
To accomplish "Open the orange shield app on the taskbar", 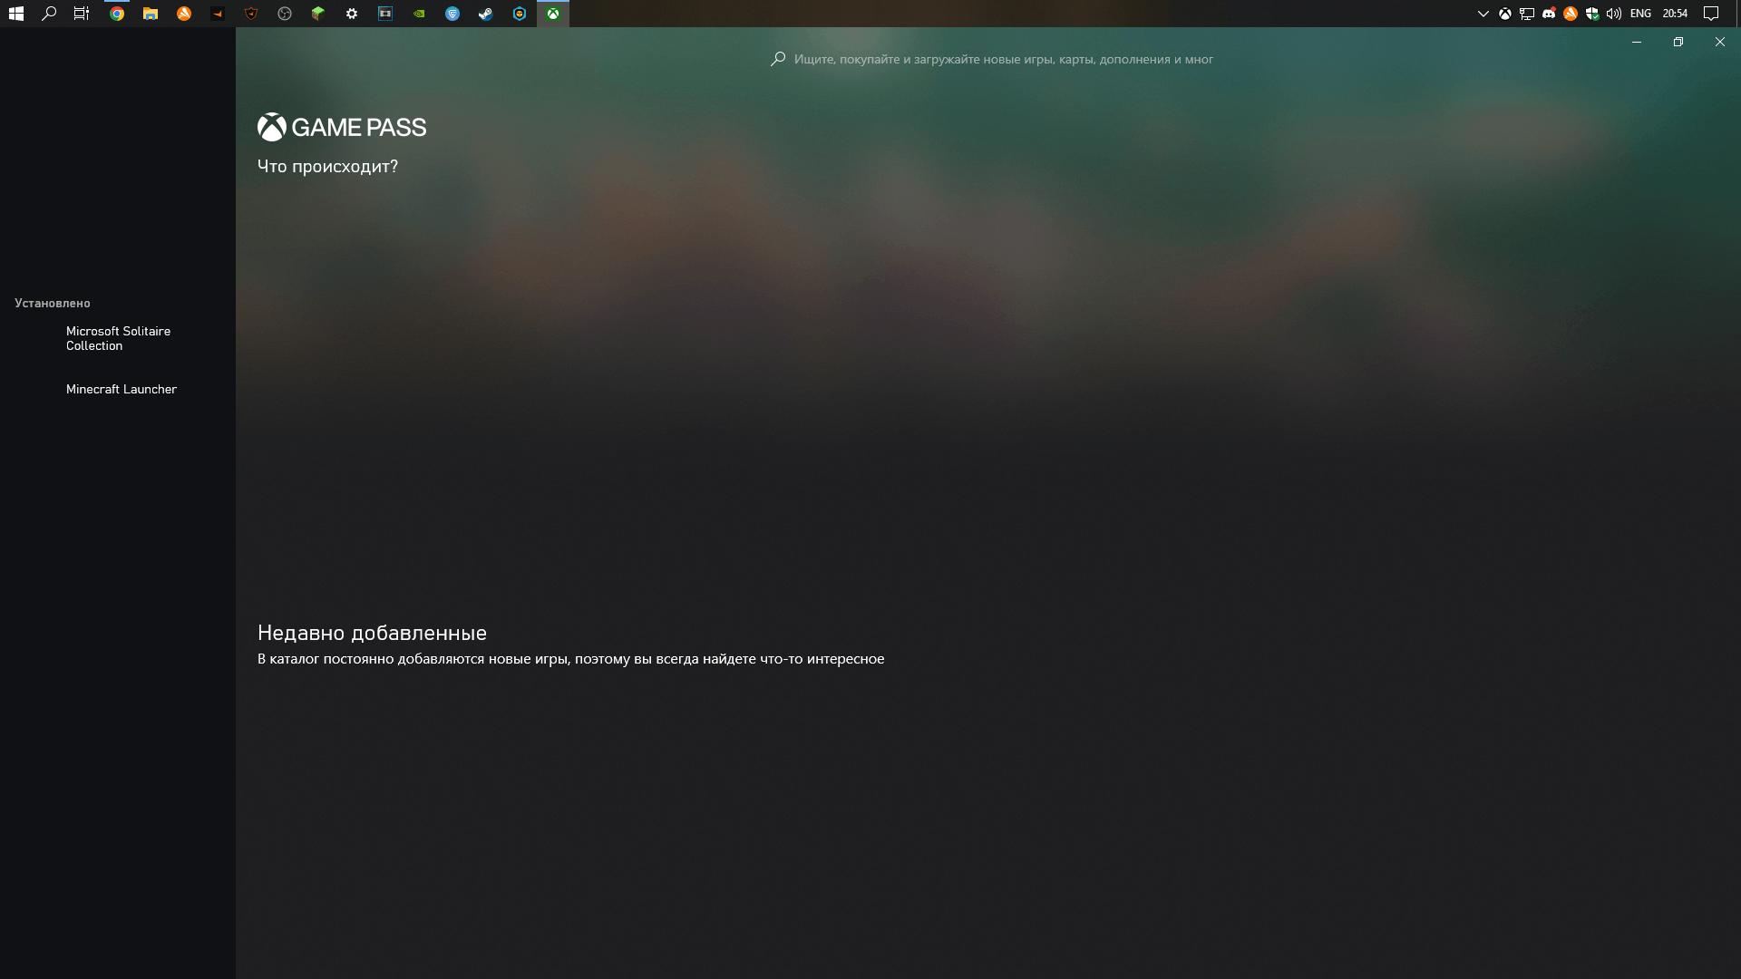I will (x=251, y=14).
